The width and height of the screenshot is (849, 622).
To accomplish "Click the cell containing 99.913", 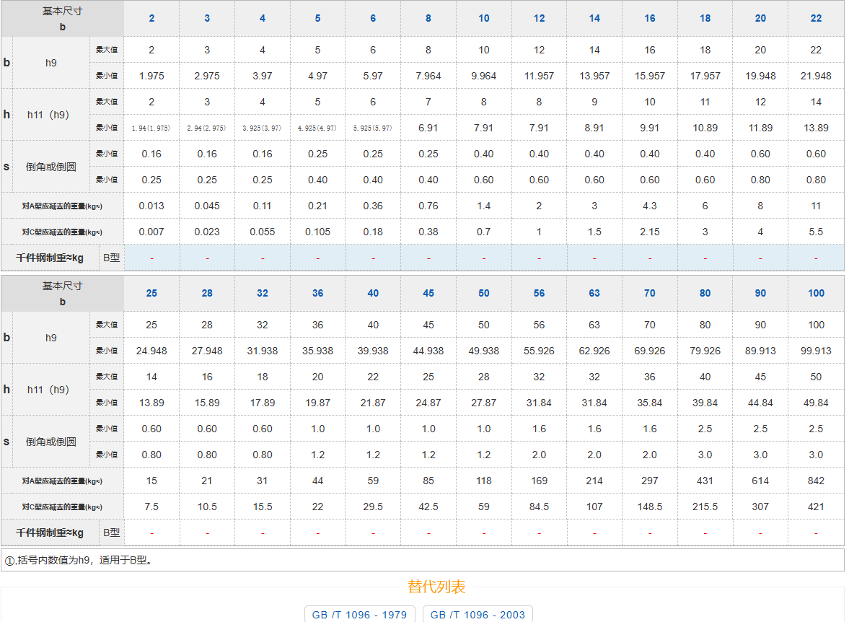I will click(816, 351).
